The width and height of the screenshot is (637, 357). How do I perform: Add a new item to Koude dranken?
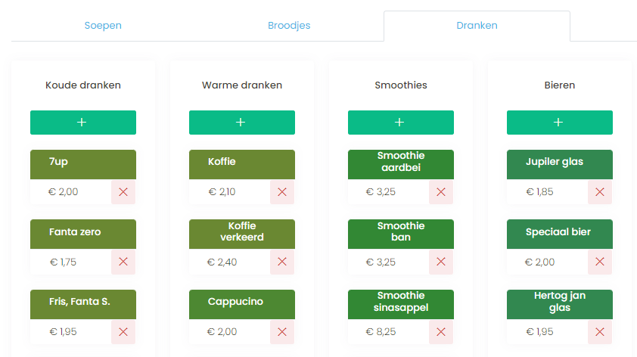(x=82, y=123)
